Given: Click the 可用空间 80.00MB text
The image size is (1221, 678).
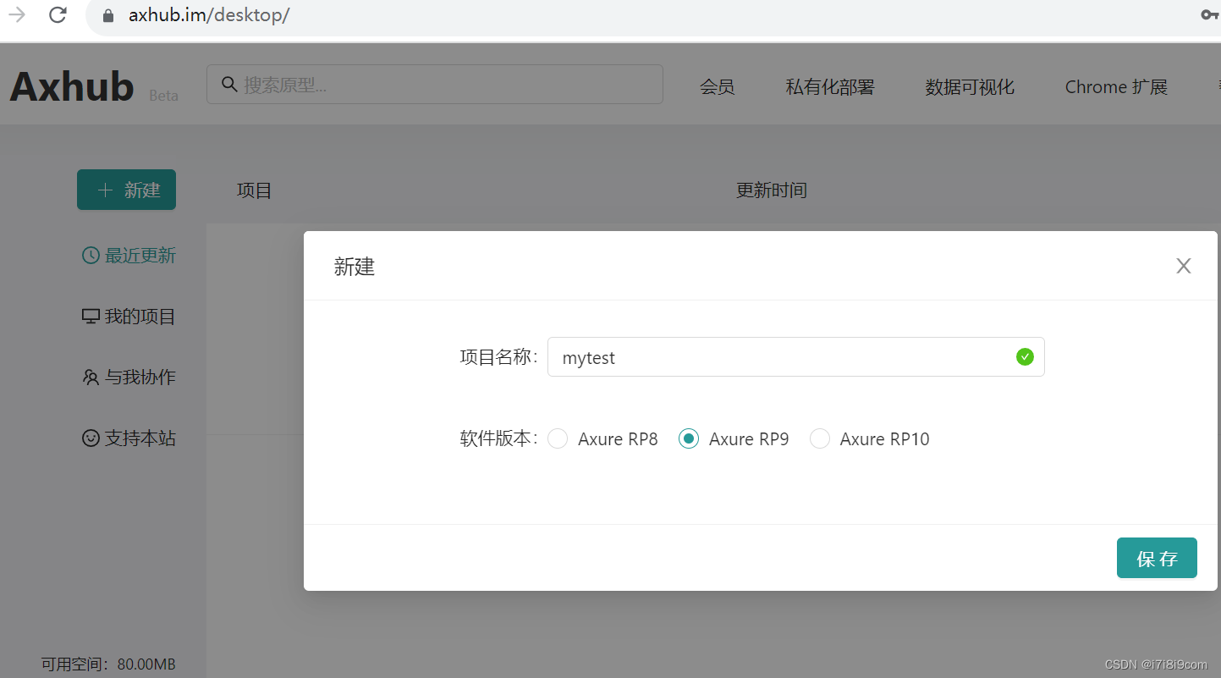Looking at the screenshot, I should coord(108,664).
